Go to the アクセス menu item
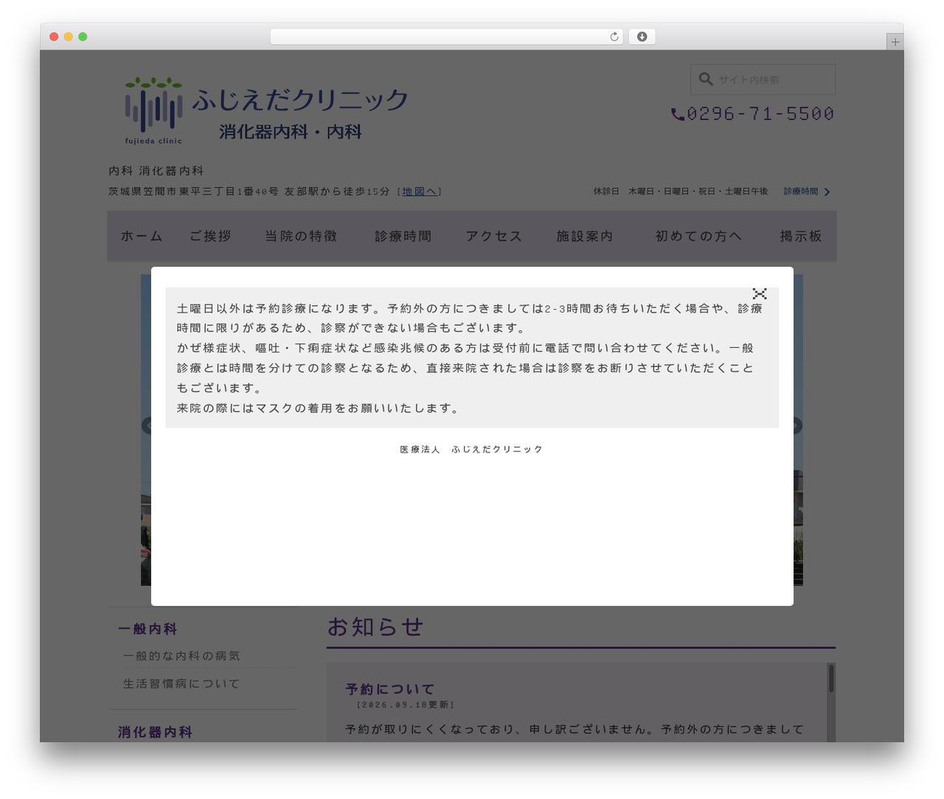Screen dimensions: 944x799 493,236
